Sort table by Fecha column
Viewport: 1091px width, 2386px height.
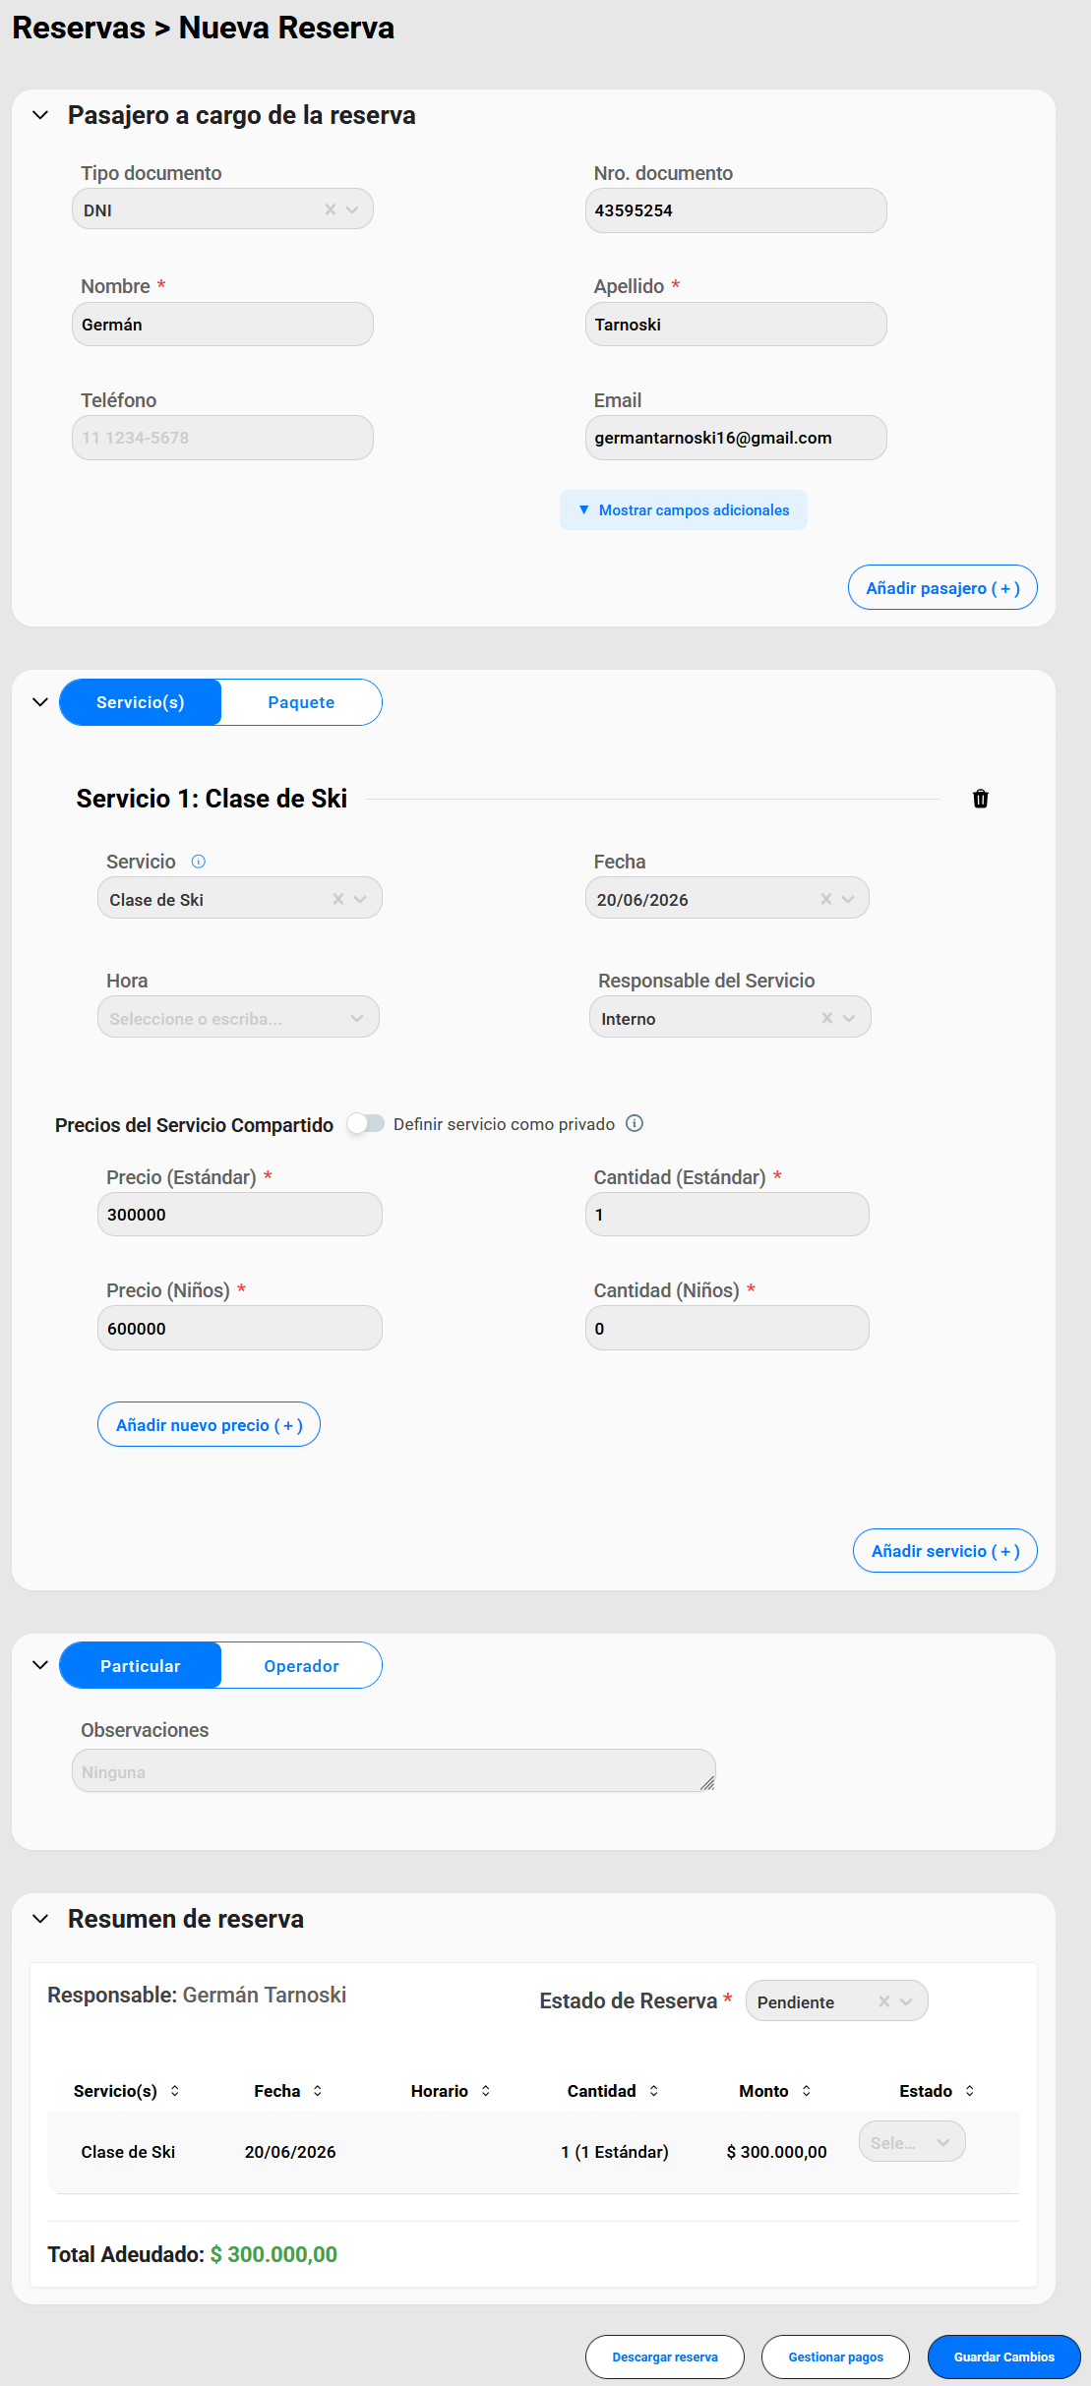pyautogui.click(x=318, y=2091)
